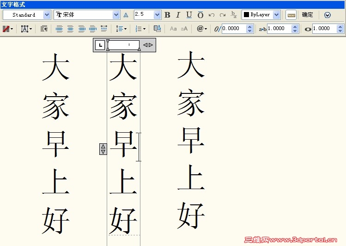The image size is (346, 246).
Task: Click the tracking a·b icon
Action: [262, 29]
